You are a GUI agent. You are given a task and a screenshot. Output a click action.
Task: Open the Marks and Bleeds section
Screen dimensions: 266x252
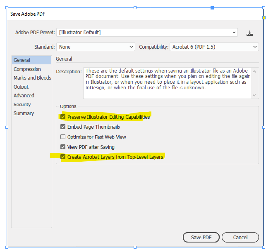point(32,78)
